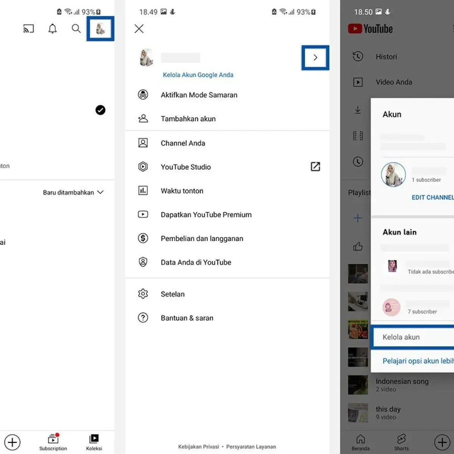The image size is (454, 454).
Task: Expand account switcher chevron arrow
Action: coord(315,58)
